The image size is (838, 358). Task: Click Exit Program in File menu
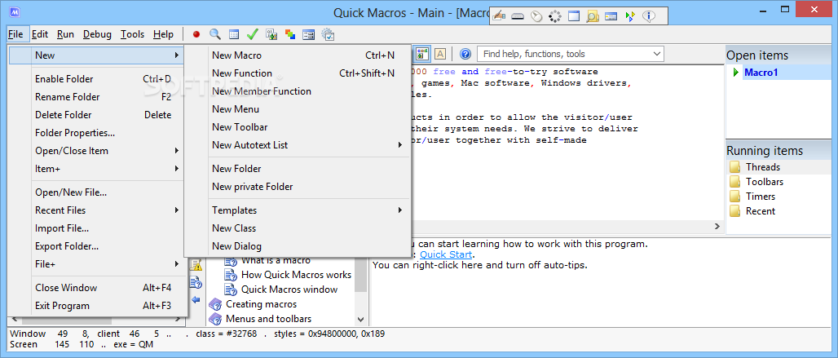tap(97, 306)
